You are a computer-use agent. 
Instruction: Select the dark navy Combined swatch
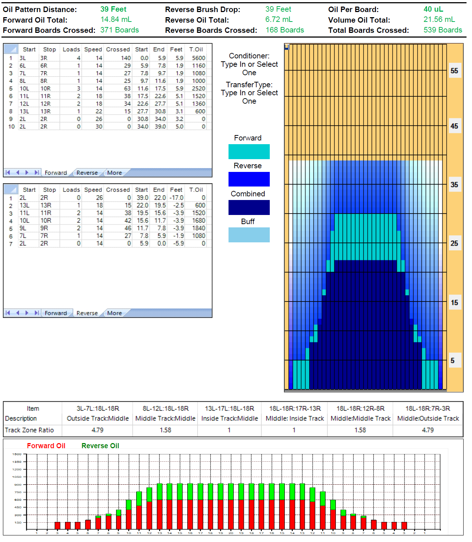point(249,207)
